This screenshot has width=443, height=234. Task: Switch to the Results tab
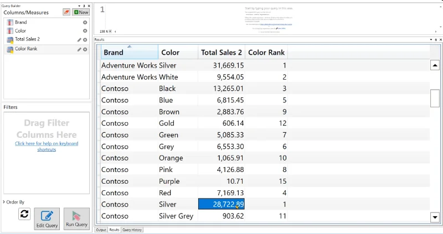click(114, 230)
